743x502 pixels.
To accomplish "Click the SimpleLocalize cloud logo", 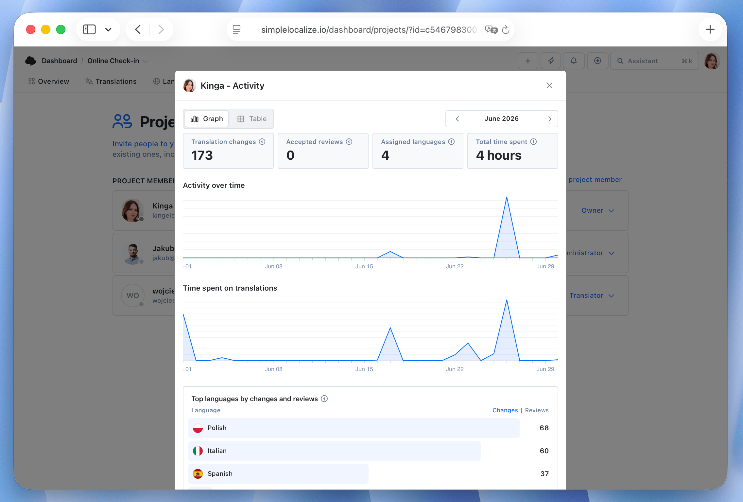I will 31,61.
